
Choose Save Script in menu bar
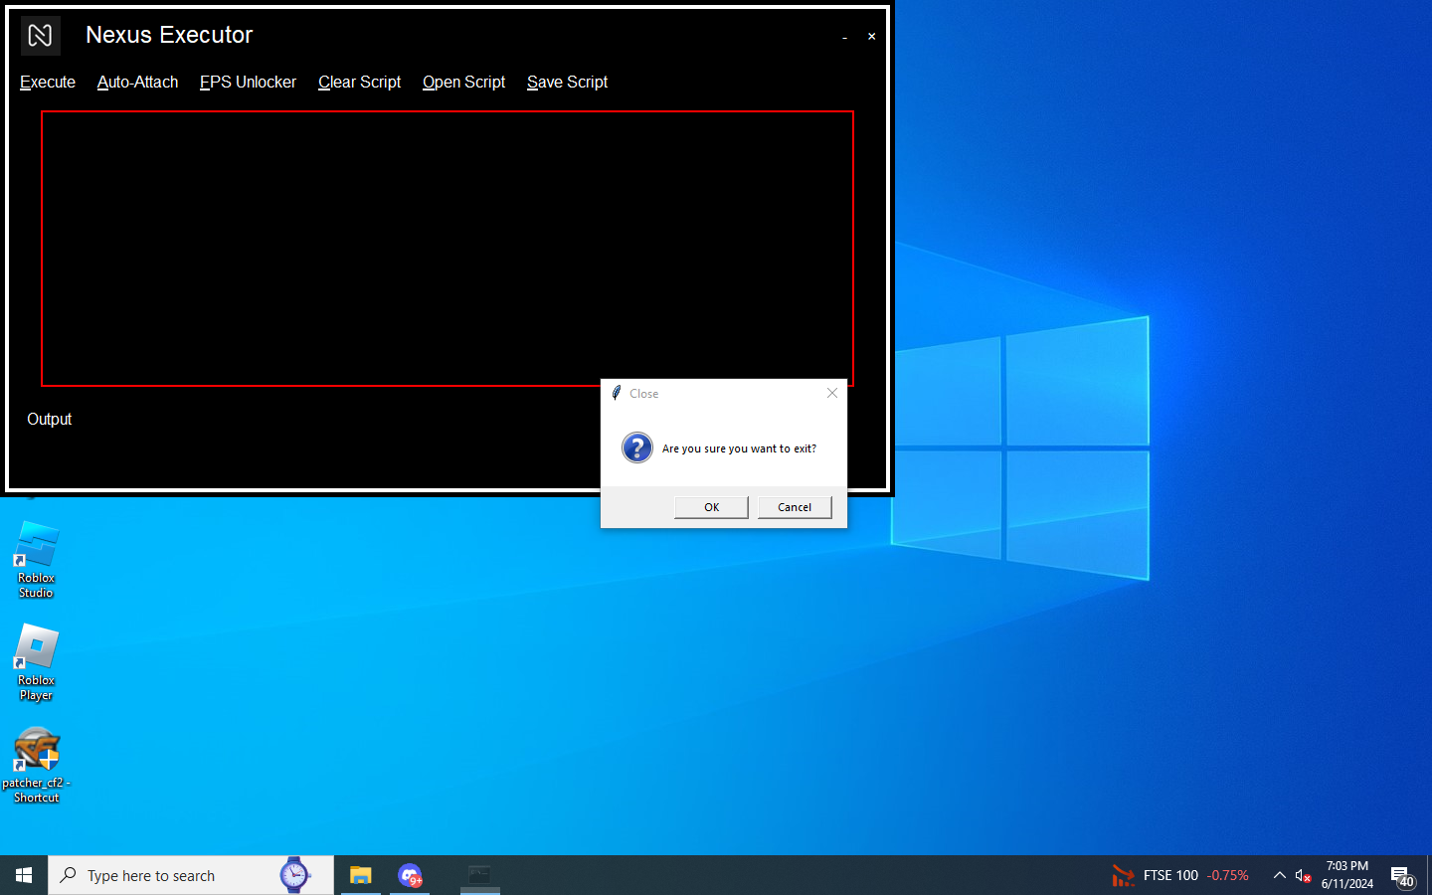pyautogui.click(x=567, y=83)
